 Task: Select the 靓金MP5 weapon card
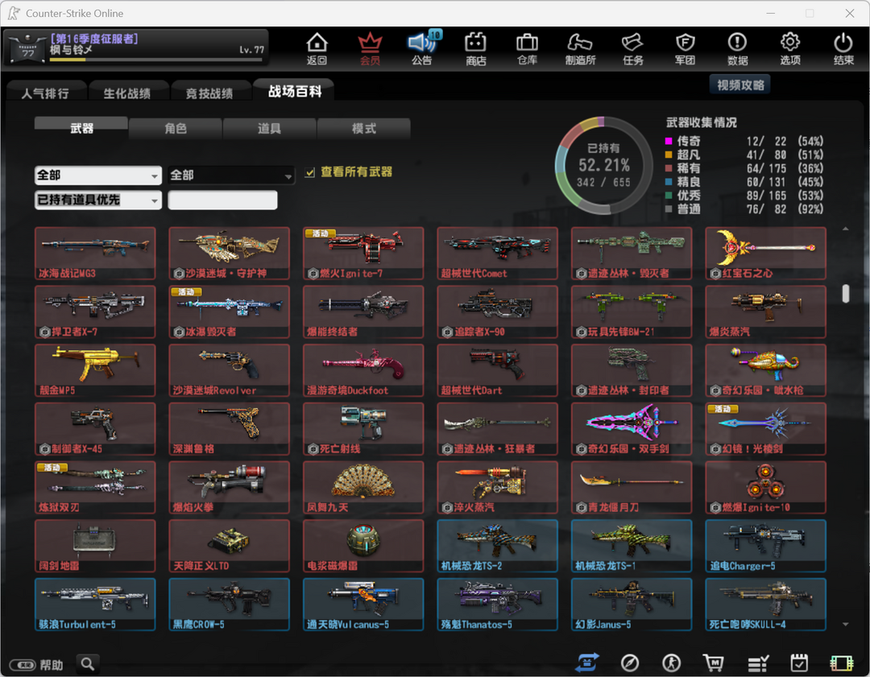[x=95, y=370]
